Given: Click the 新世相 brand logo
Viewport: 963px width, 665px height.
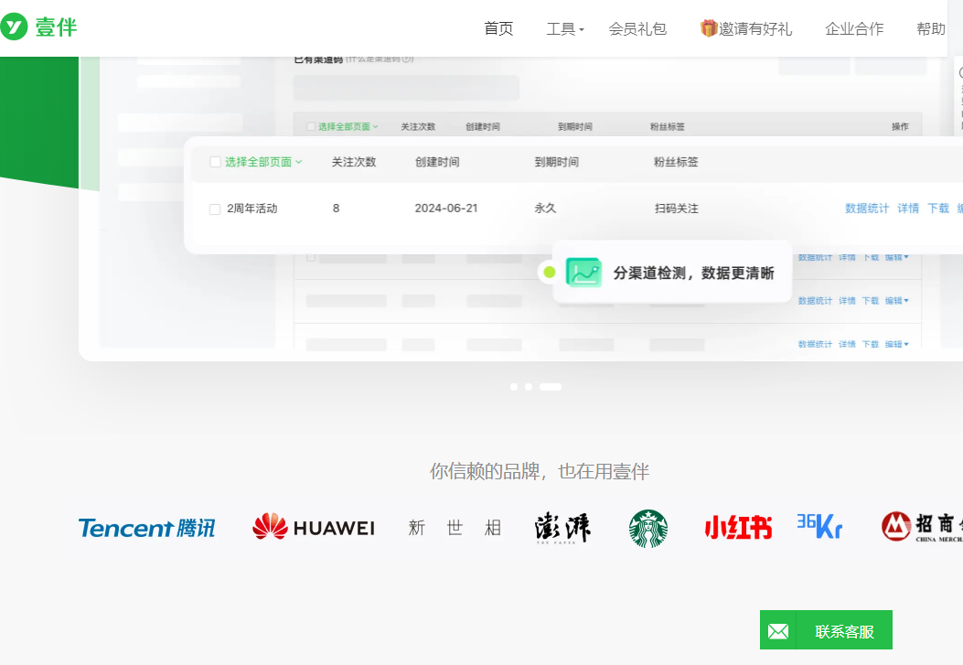Looking at the screenshot, I should 455,528.
